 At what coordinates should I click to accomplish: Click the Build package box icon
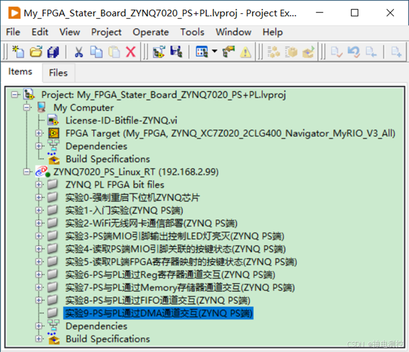[x=291, y=51]
